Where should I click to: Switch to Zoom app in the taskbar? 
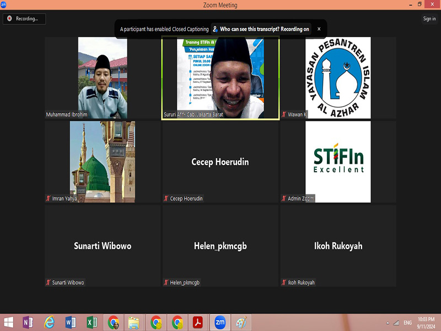(x=219, y=322)
